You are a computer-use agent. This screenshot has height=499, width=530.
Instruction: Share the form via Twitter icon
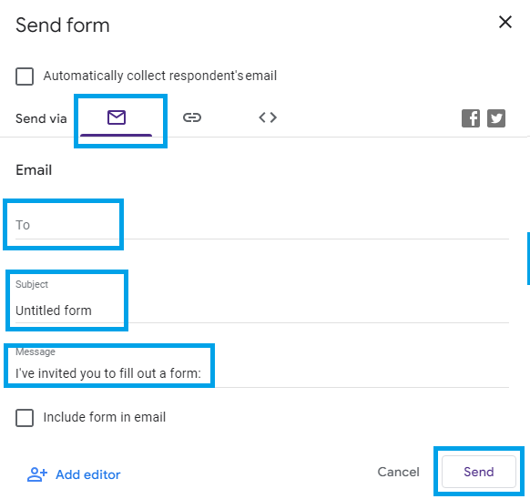coord(496,118)
